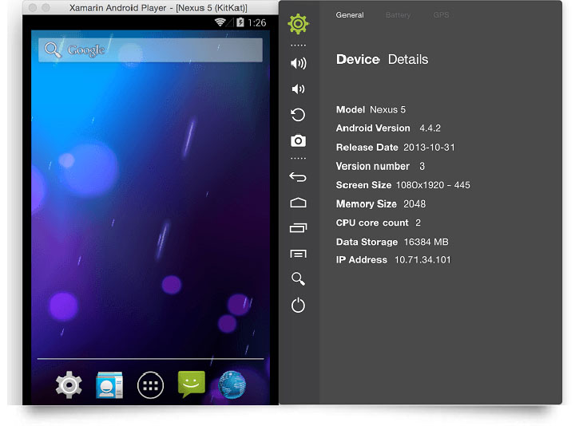Tap the Google search magnifier icon
The width and height of the screenshot is (579, 426).
(x=53, y=49)
